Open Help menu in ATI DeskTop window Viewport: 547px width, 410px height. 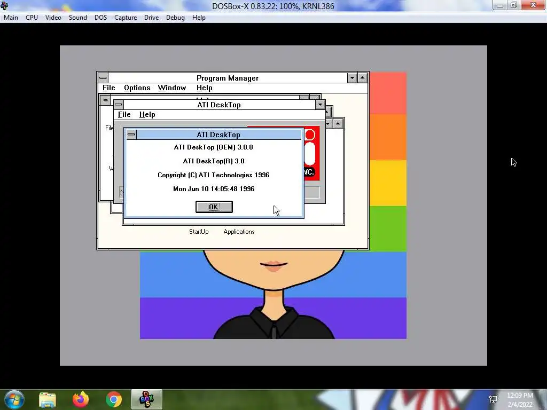pos(147,114)
